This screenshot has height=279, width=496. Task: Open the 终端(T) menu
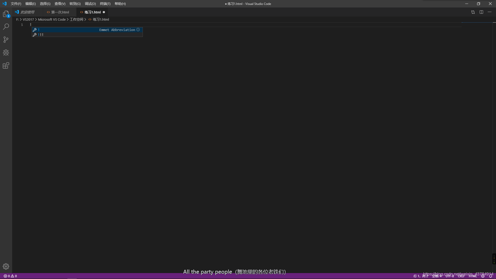coord(105,4)
